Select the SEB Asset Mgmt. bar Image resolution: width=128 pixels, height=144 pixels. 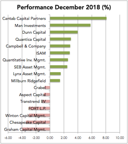pyautogui.click(x=59, y=67)
